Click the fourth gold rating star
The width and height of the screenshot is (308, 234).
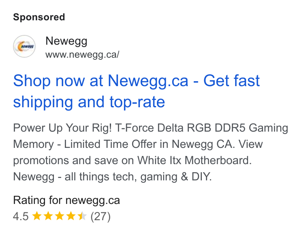click(x=71, y=216)
